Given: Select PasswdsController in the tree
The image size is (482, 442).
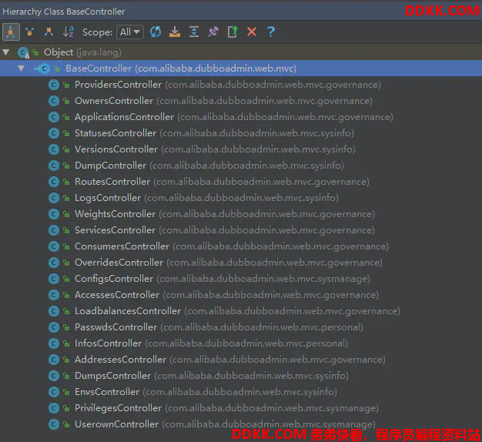Looking at the screenshot, I should [x=241, y=327].
